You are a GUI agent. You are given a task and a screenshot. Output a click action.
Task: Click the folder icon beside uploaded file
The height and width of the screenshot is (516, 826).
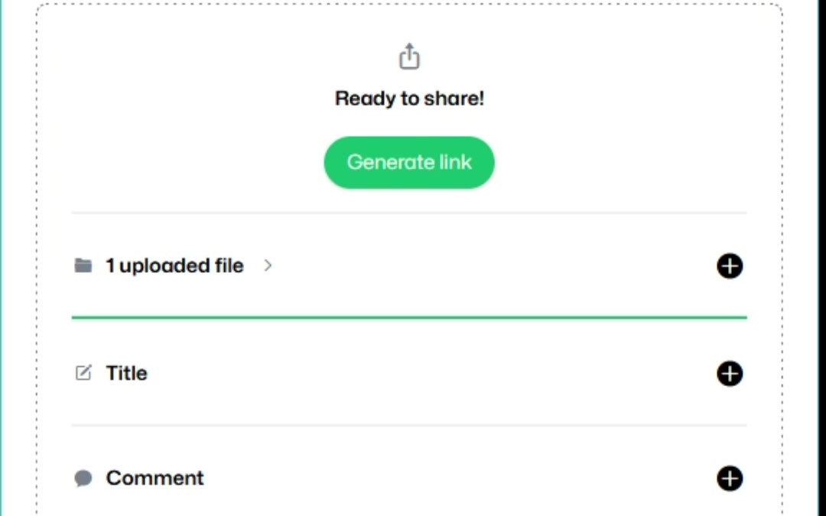tap(83, 266)
